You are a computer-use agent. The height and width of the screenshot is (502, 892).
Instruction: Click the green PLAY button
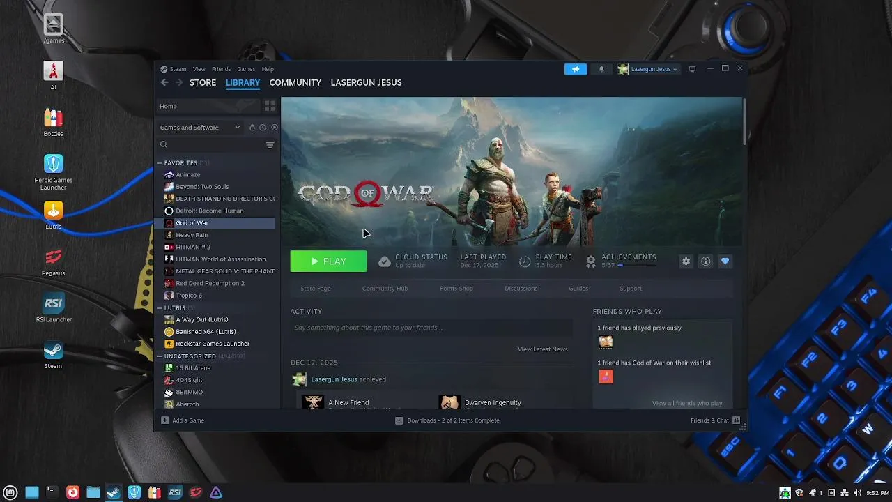pos(328,261)
